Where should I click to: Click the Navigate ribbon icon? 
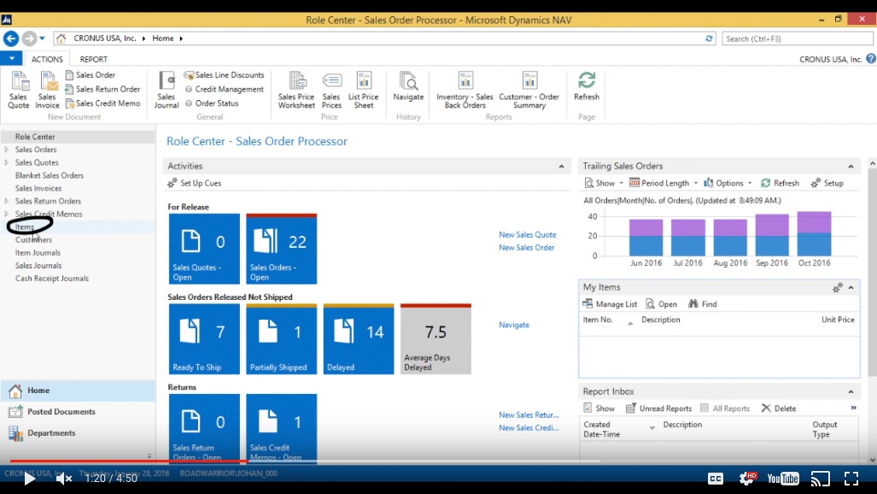pos(408,87)
